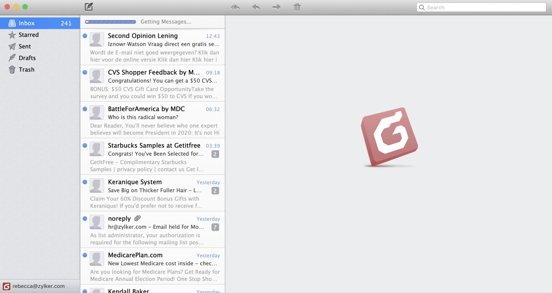Click 'Congrats! You've Been Selected' subject line

[156, 154]
